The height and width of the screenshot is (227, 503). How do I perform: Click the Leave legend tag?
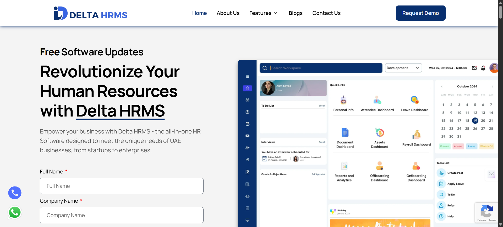click(x=472, y=146)
